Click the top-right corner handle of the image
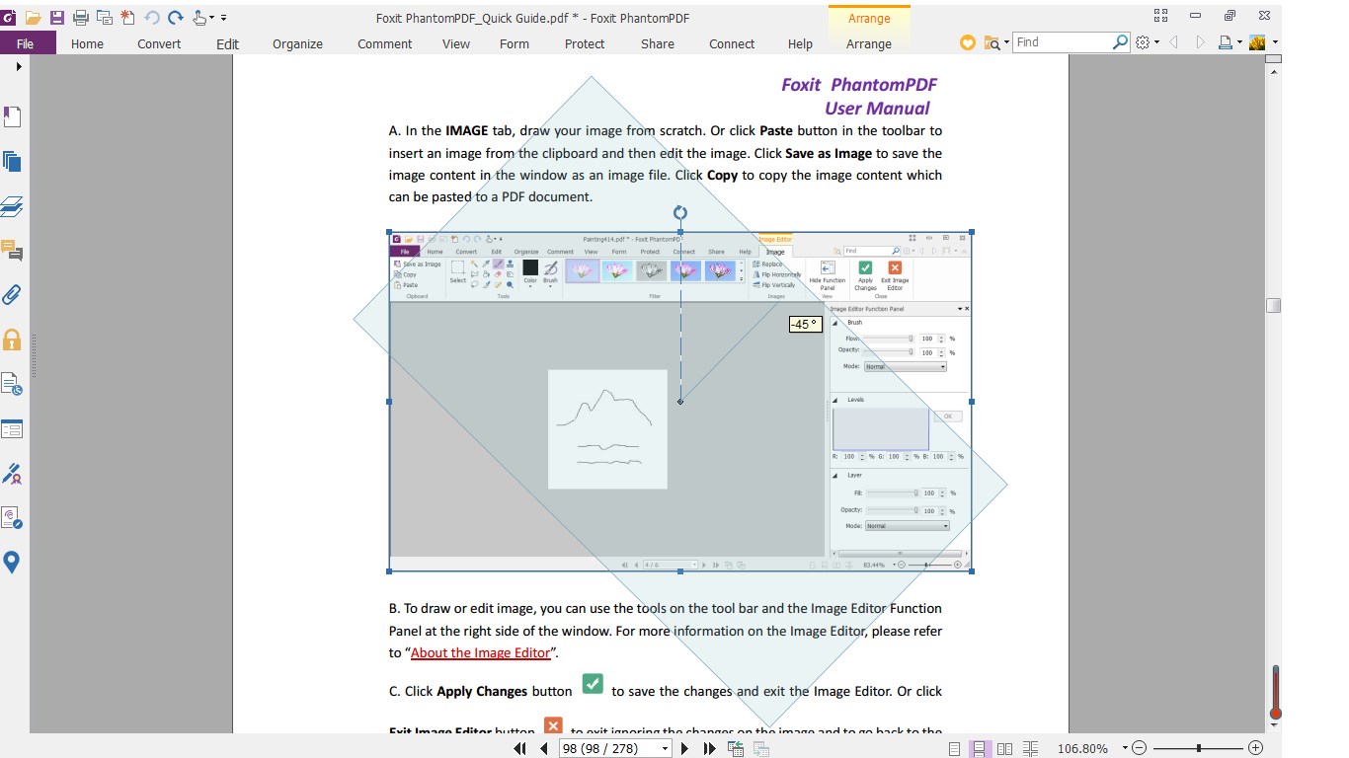This screenshot has width=1349, height=758. pos(972,233)
